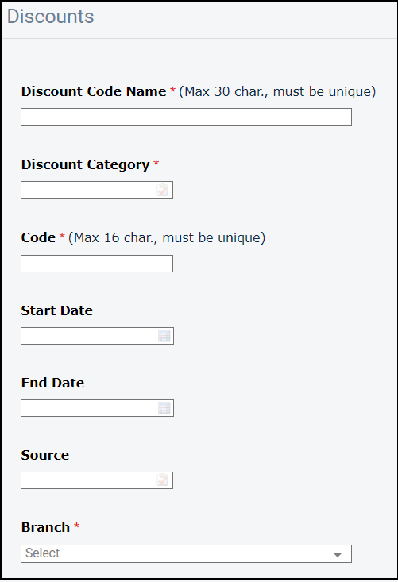Open the Branch Select combo box
Image resolution: width=398 pixels, height=582 pixels.
186,553
